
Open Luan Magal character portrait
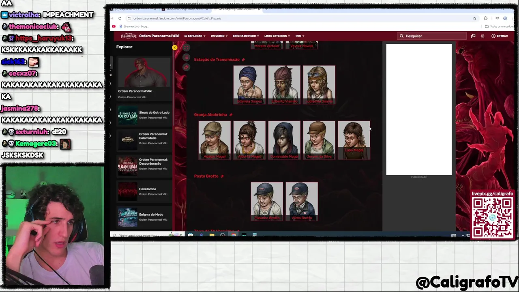(x=354, y=140)
